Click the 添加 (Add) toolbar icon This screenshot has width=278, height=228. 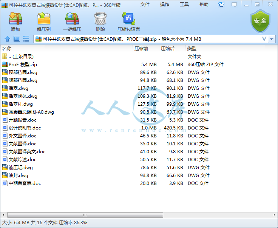15,18
